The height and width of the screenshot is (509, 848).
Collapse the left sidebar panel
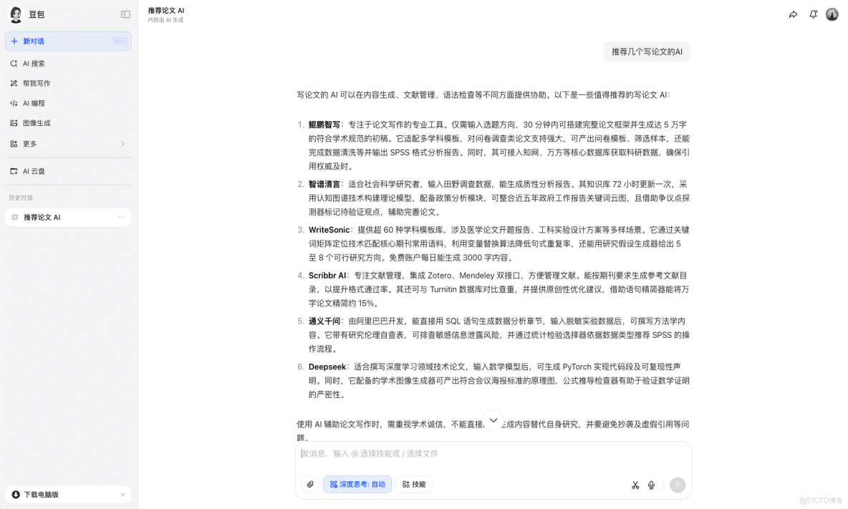(x=126, y=14)
